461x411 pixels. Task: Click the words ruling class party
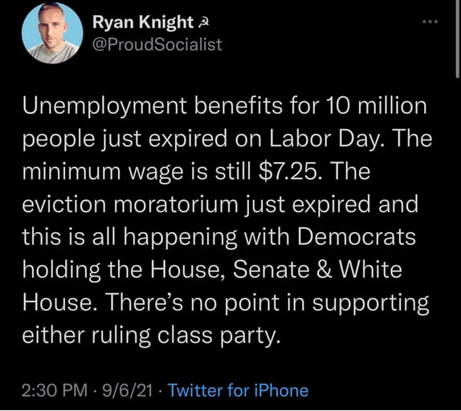[x=186, y=336]
